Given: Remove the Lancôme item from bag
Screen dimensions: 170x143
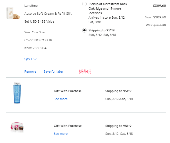Looking at the screenshot, I should 30,71.
